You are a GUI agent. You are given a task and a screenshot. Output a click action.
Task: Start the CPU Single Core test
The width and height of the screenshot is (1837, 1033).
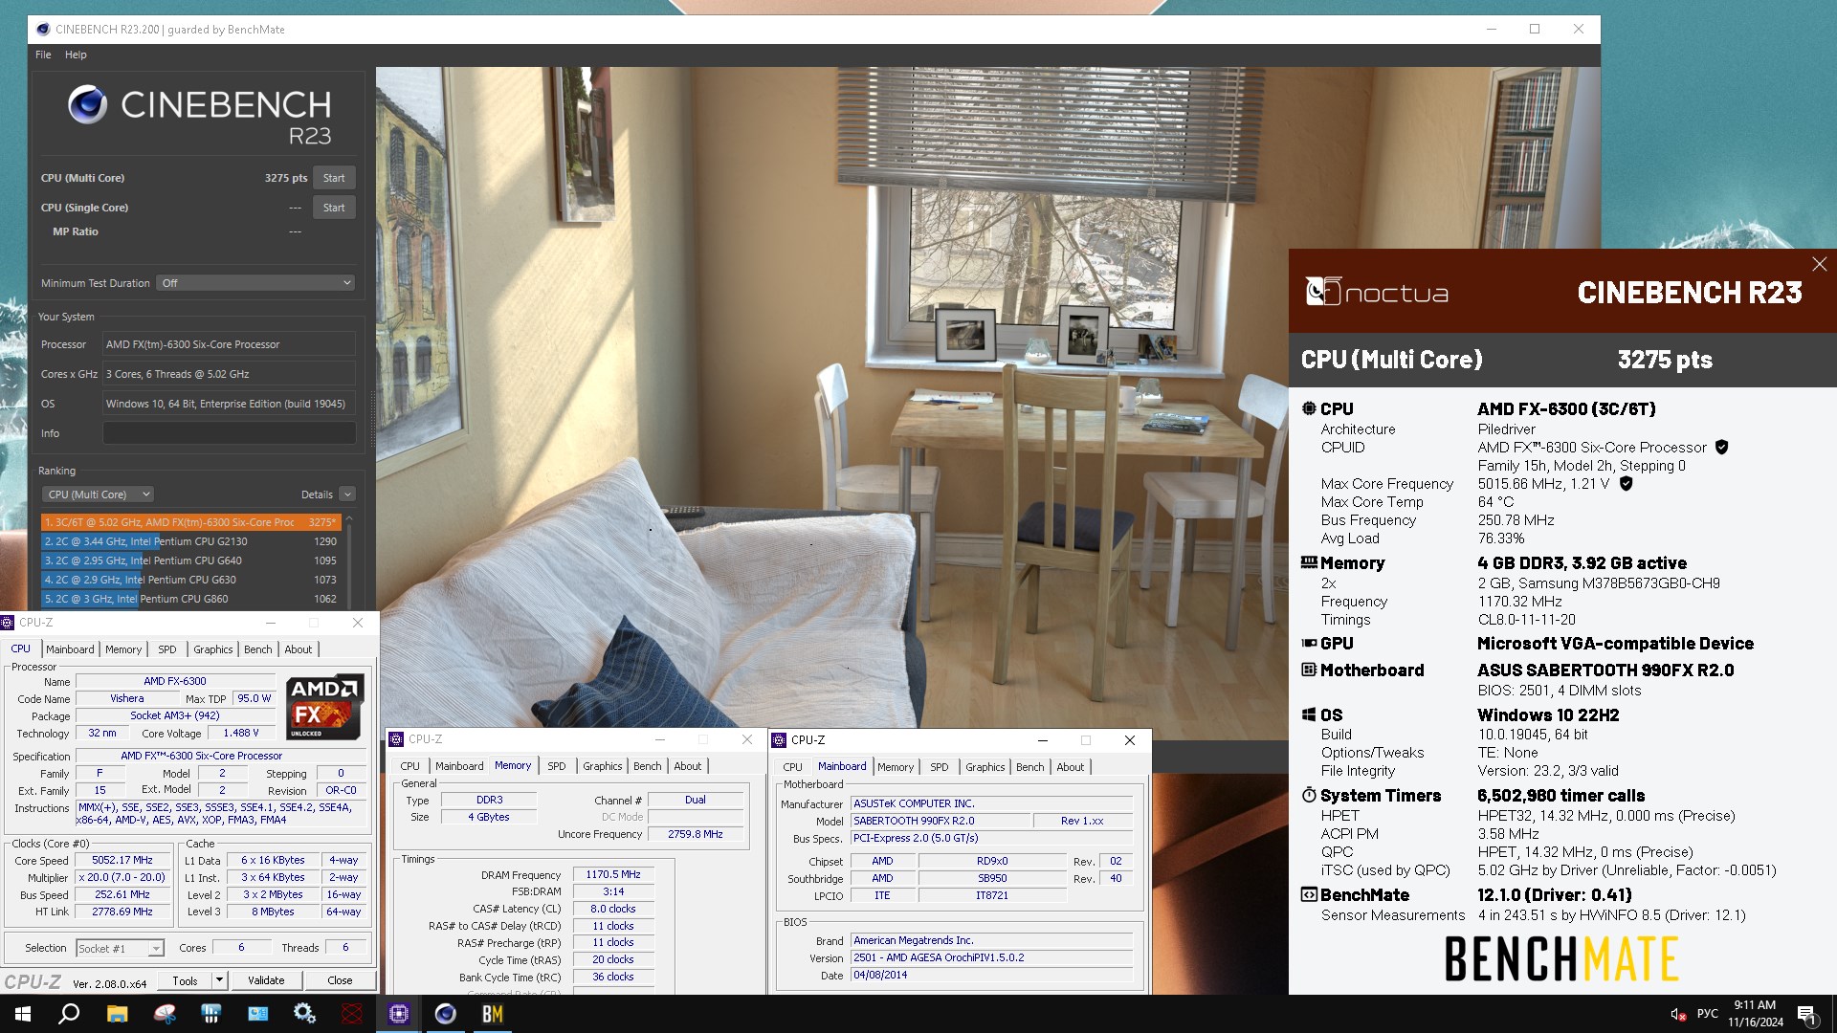334,208
